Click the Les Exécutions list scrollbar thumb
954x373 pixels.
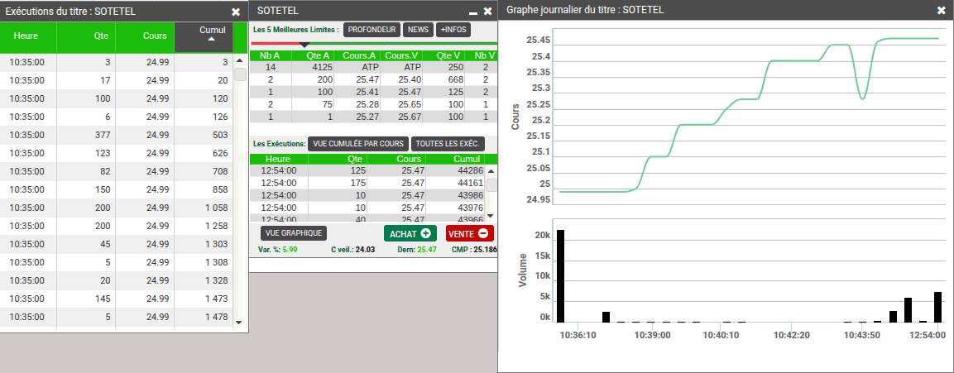click(491, 186)
